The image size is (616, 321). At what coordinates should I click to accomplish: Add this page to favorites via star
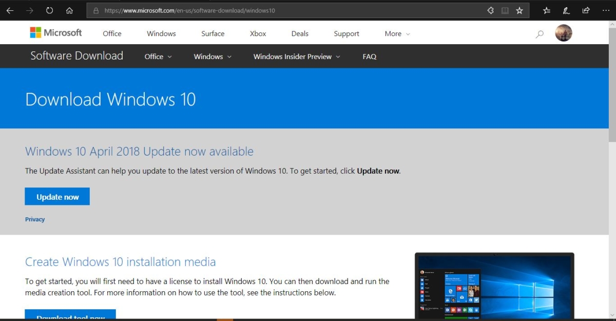point(519,10)
